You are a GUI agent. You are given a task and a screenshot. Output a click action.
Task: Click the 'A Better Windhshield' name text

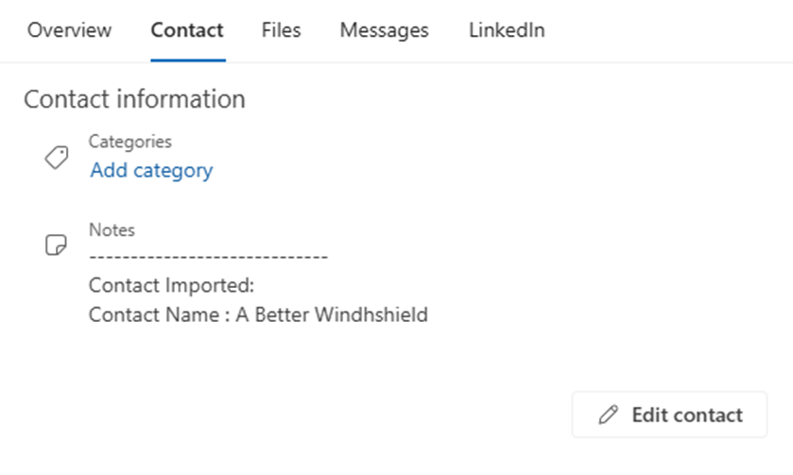[x=332, y=314]
